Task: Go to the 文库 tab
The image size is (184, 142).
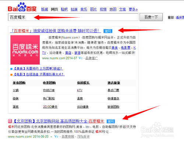Action: pos(123,9)
